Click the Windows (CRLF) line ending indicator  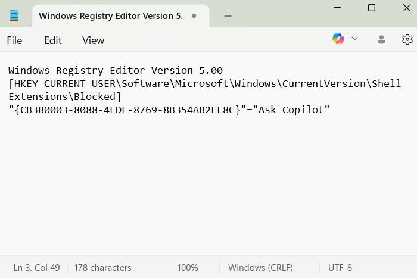260,267
